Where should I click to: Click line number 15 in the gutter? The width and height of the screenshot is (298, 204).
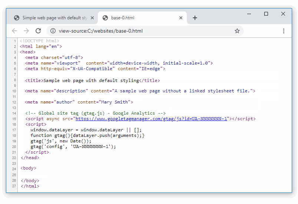(x=14, y=119)
